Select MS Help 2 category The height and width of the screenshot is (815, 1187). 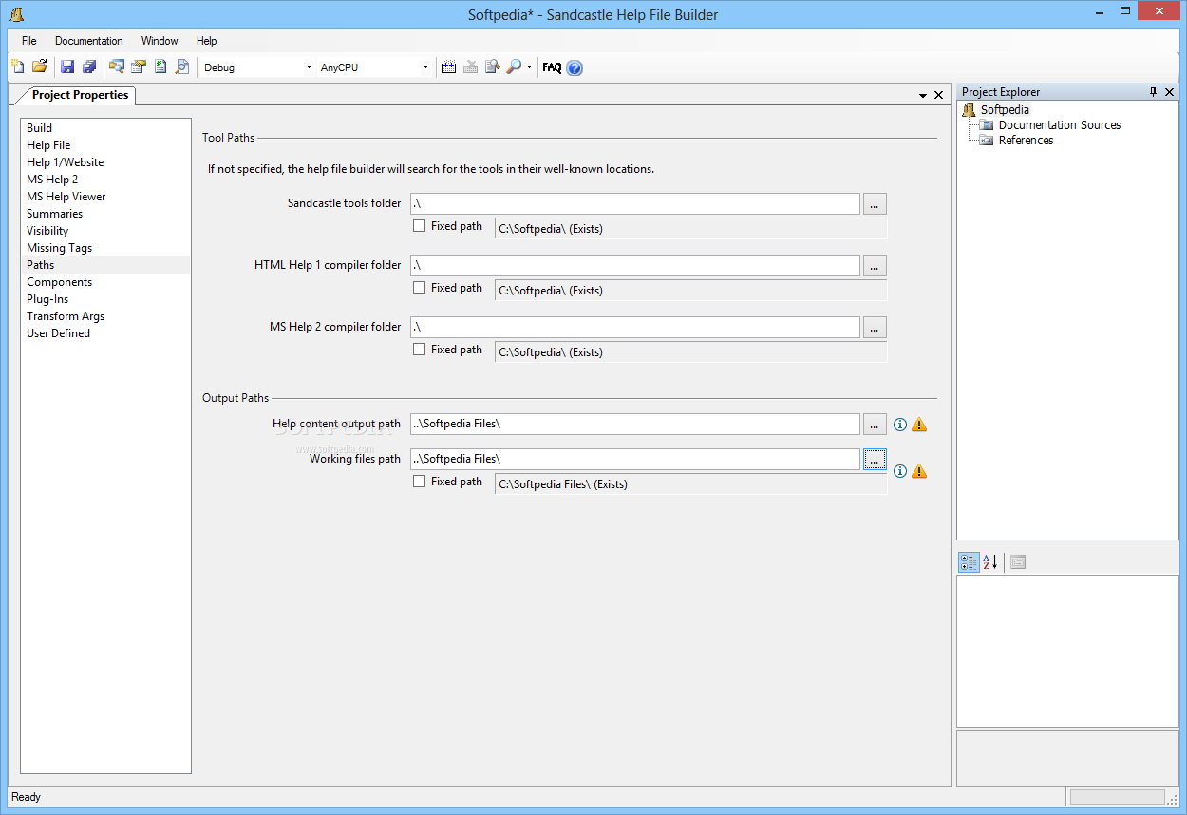[105, 180]
